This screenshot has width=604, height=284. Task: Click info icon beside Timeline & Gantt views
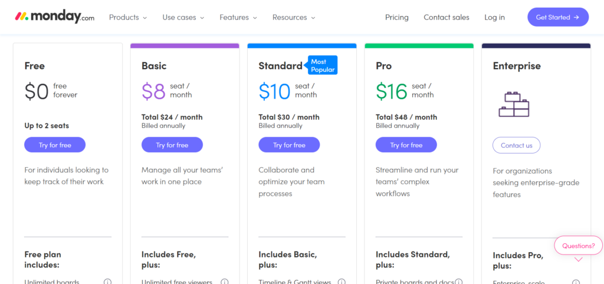tap(342, 282)
